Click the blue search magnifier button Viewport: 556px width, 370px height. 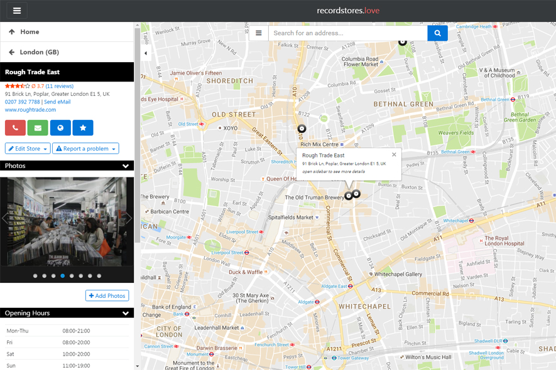(437, 33)
